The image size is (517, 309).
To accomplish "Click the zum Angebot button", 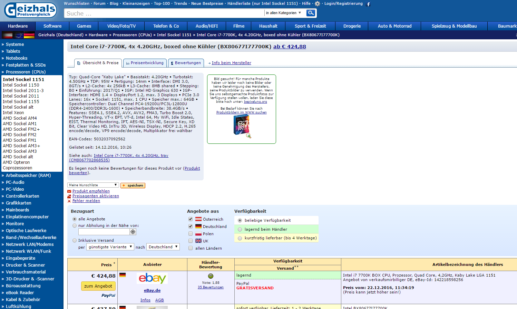I will 98,286.
